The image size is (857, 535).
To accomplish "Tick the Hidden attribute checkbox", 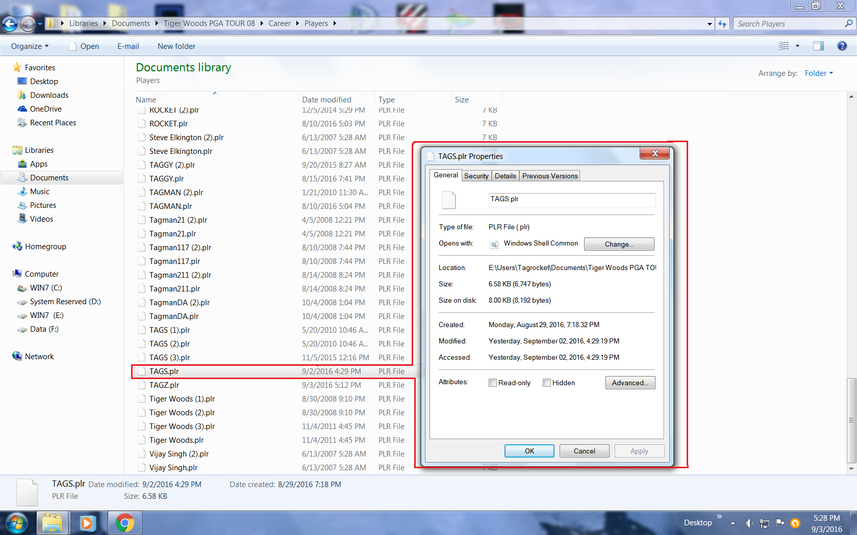I will pos(547,383).
